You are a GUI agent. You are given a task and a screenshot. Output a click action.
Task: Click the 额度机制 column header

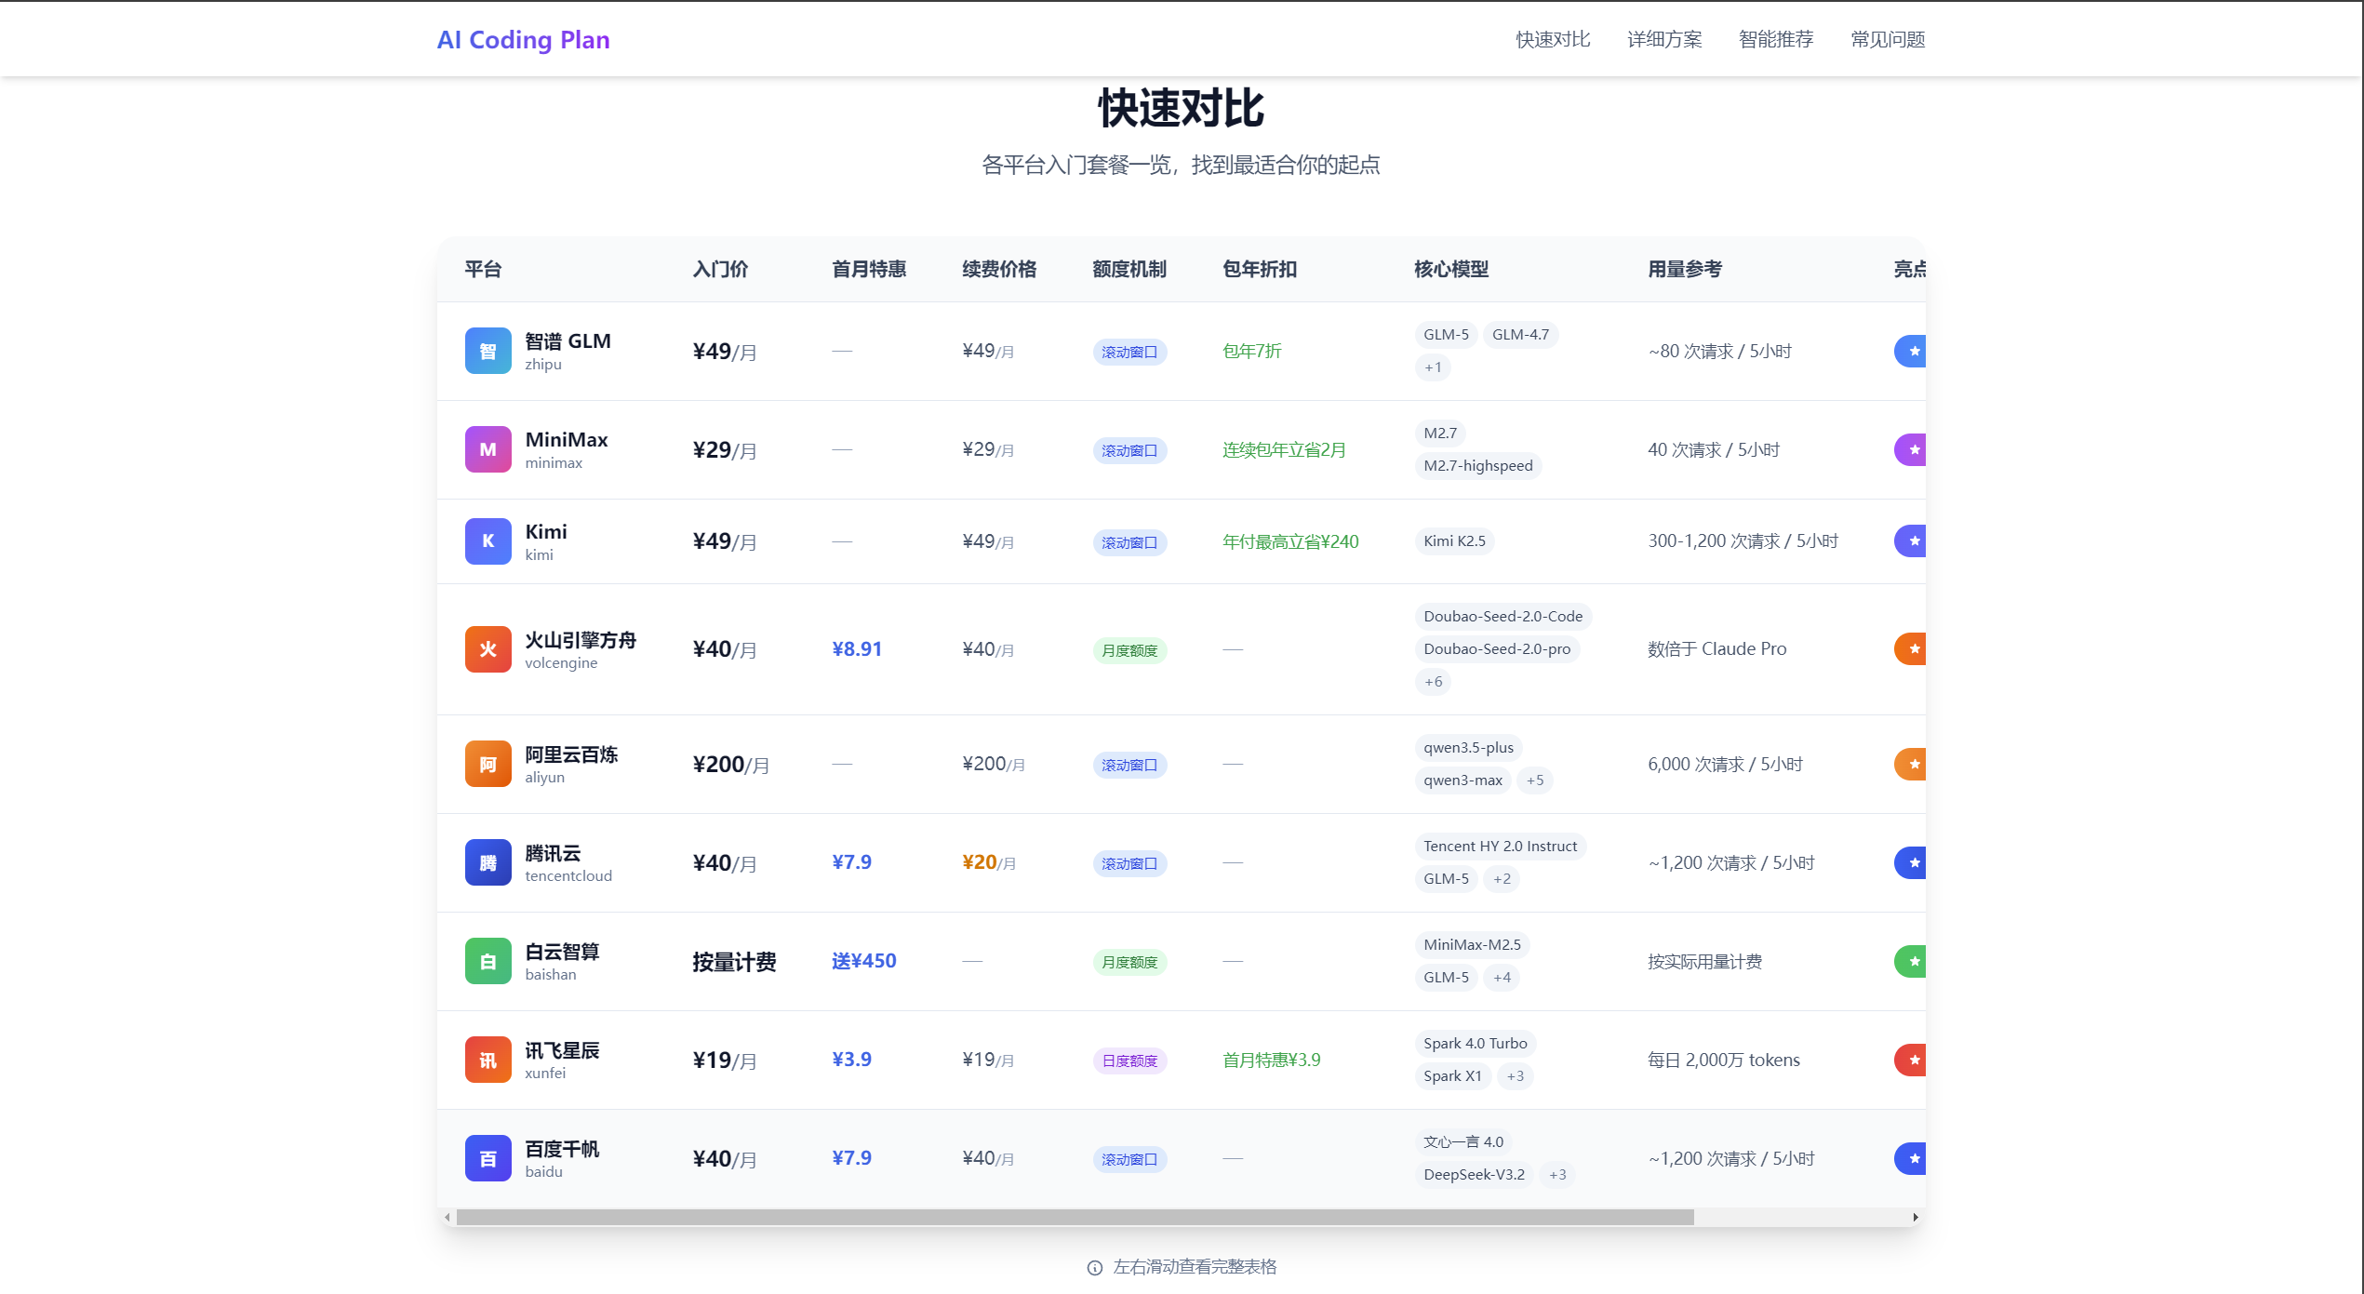[x=1129, y=269]
